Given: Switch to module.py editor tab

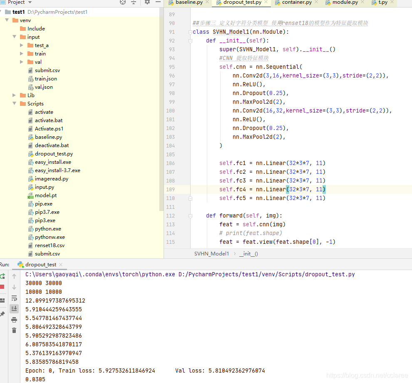Looking at the screenshot, I should (x=345, y=3).
